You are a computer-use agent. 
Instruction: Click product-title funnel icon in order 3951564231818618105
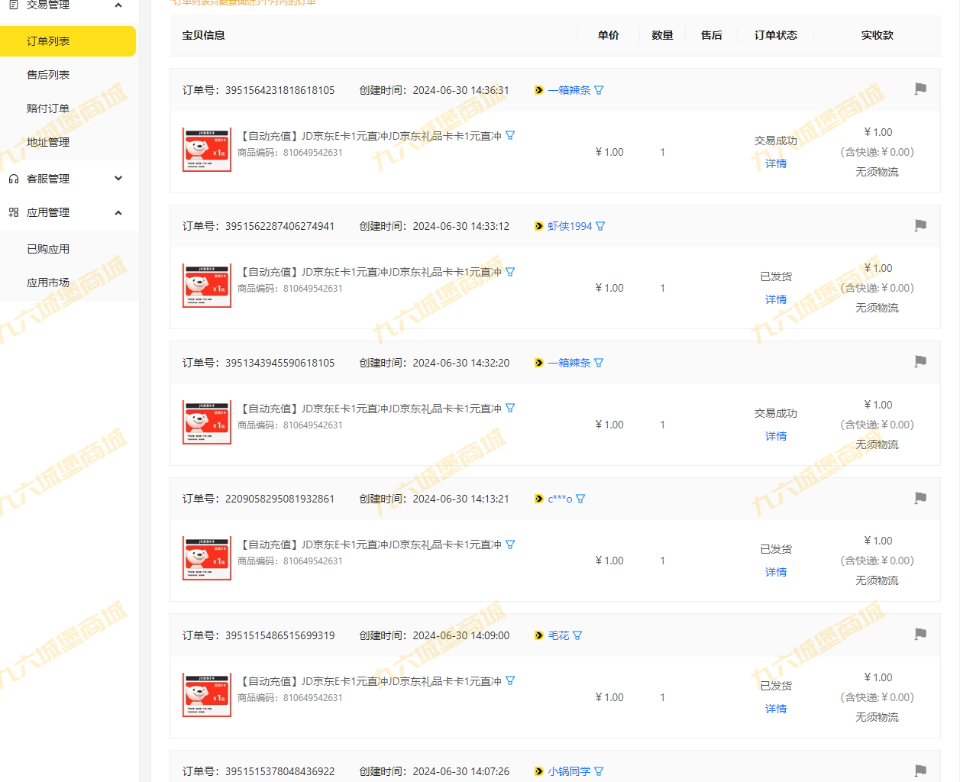tap(510, 135)
